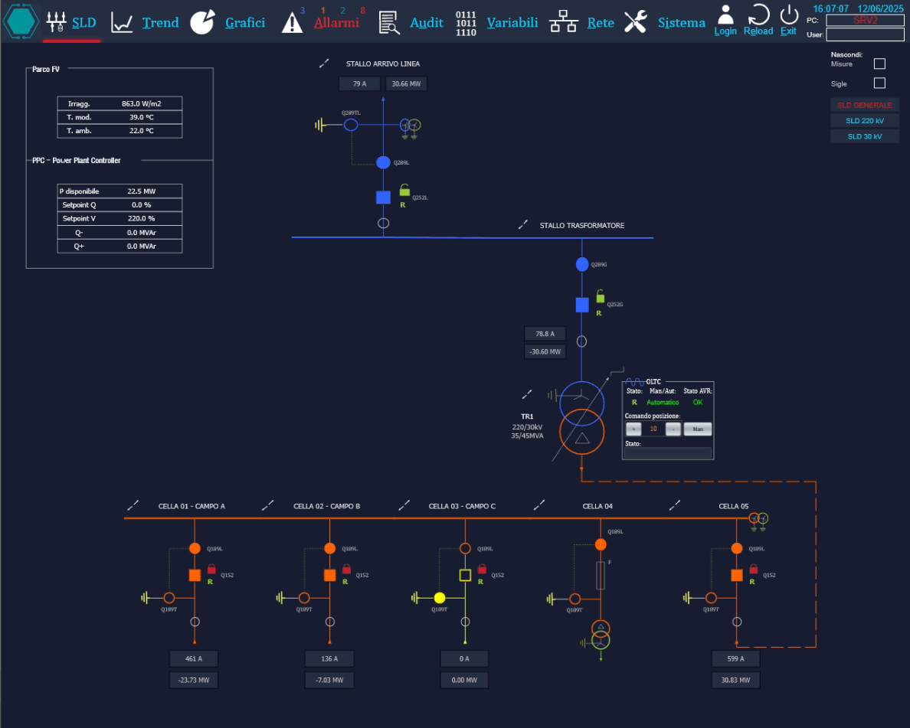Click the Login user icon
The height and width of the screenshot is (728, 910).
point(725,15)
